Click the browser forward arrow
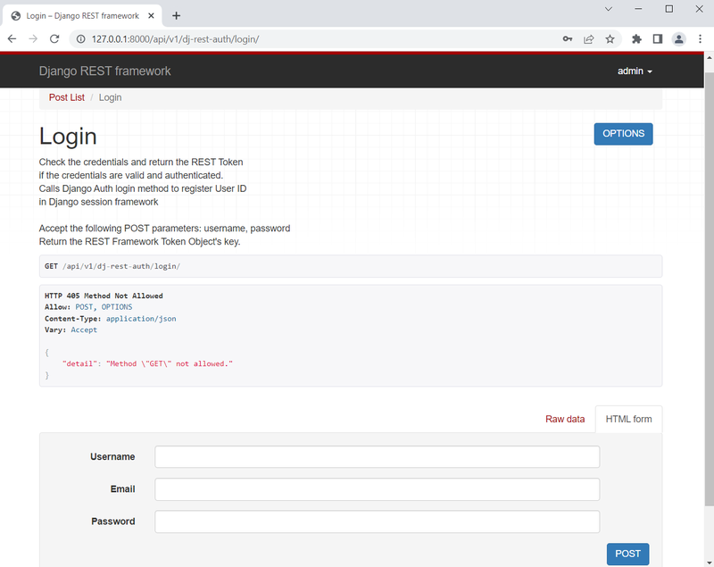The width and height of the screenshot is (714, 567). [33, 39]
